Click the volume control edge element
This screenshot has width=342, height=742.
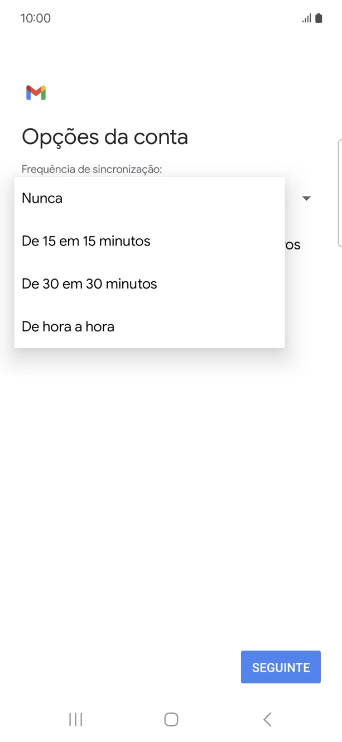340,192
